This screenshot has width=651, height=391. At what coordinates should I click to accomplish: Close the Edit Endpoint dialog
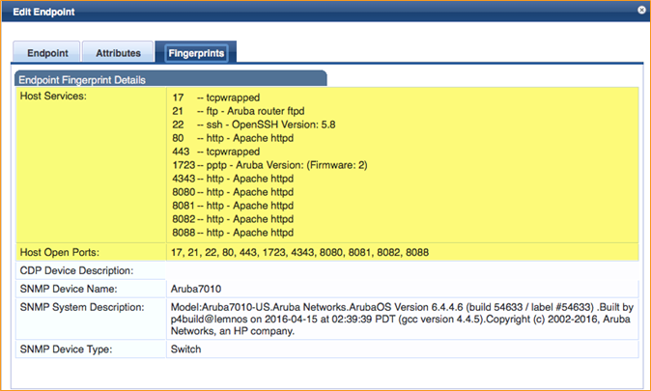click(641, 10)
